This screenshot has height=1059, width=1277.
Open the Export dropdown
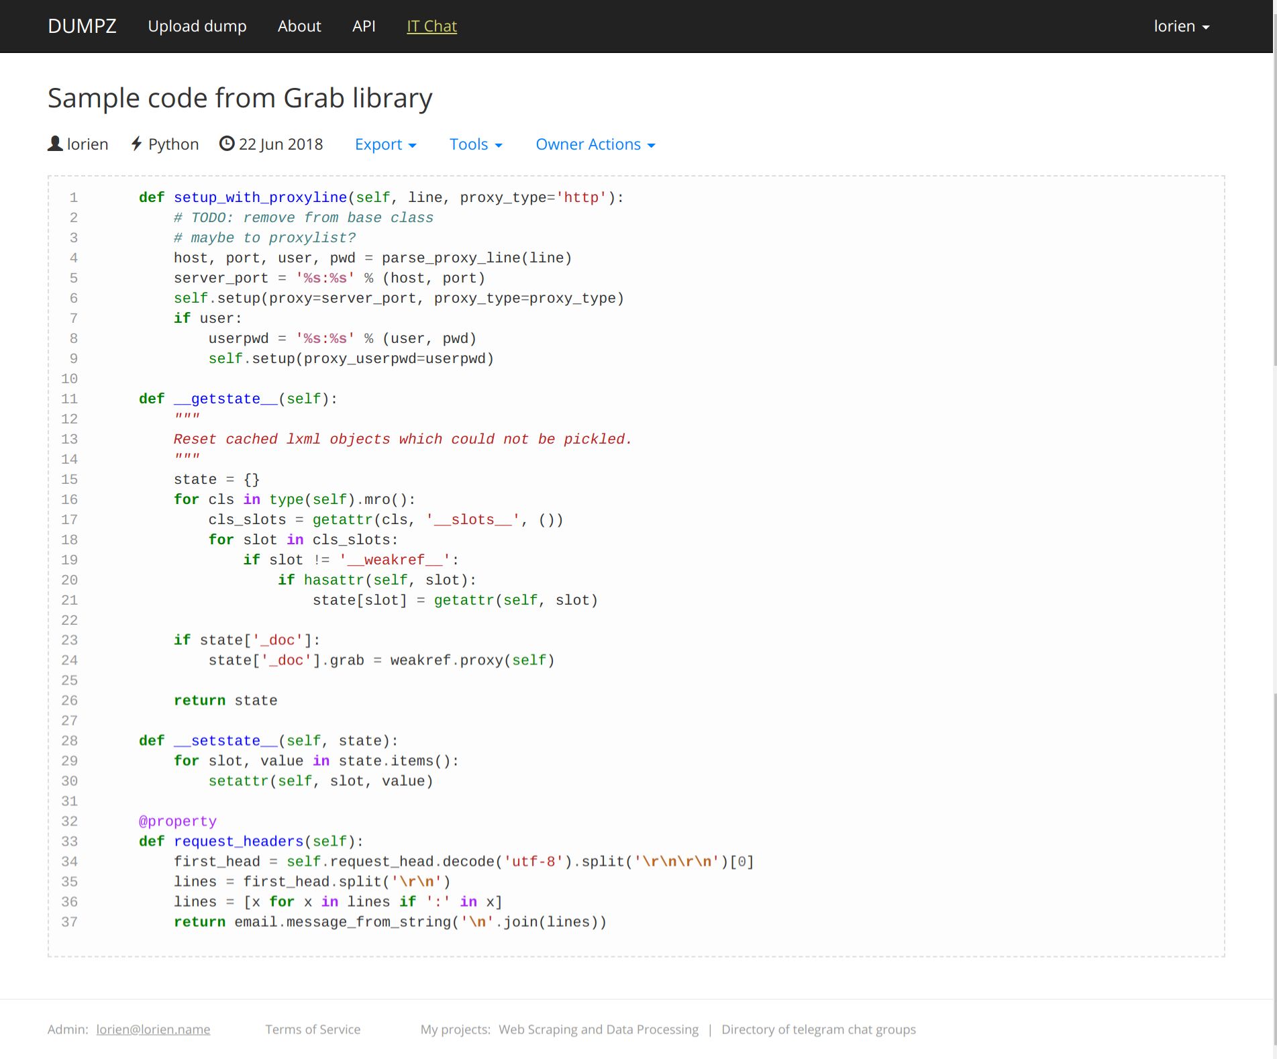click(385, 144)
